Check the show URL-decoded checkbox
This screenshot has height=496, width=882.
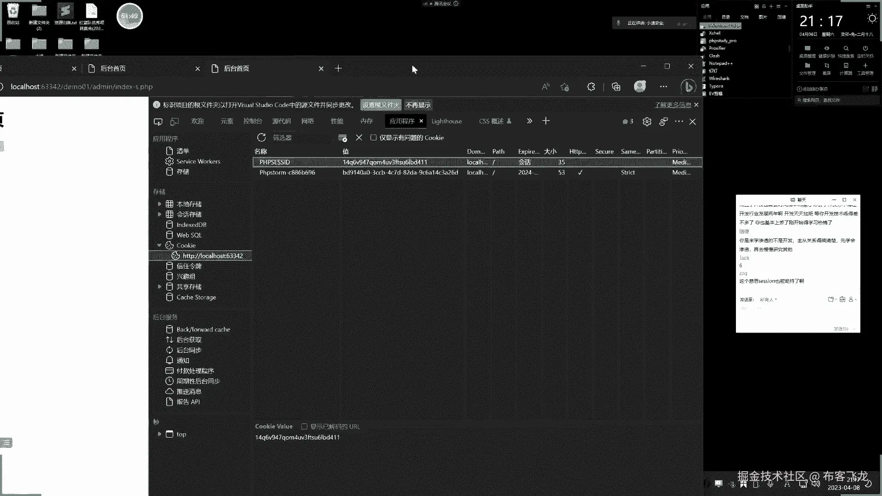tap(304, 427)
